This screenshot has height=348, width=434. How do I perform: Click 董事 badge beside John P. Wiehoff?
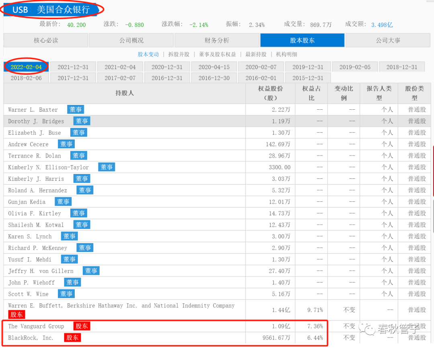72,282
